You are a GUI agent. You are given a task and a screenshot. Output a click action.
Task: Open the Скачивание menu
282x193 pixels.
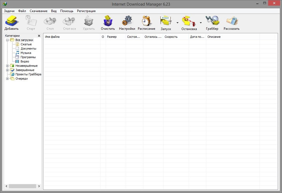coord(39,11)
